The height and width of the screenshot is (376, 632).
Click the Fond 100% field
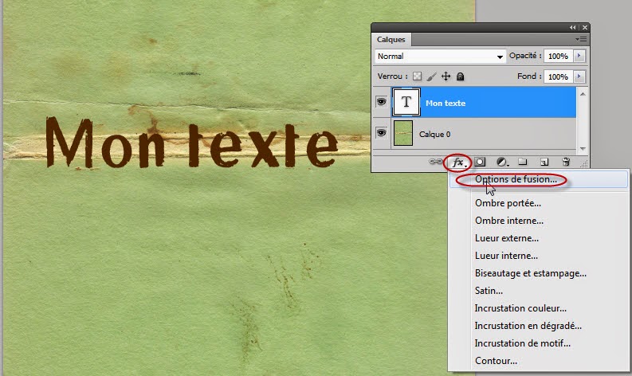click(x=558, y=76)
